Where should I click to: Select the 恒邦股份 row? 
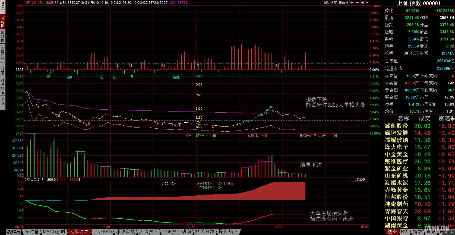click(x=419, y=197)
